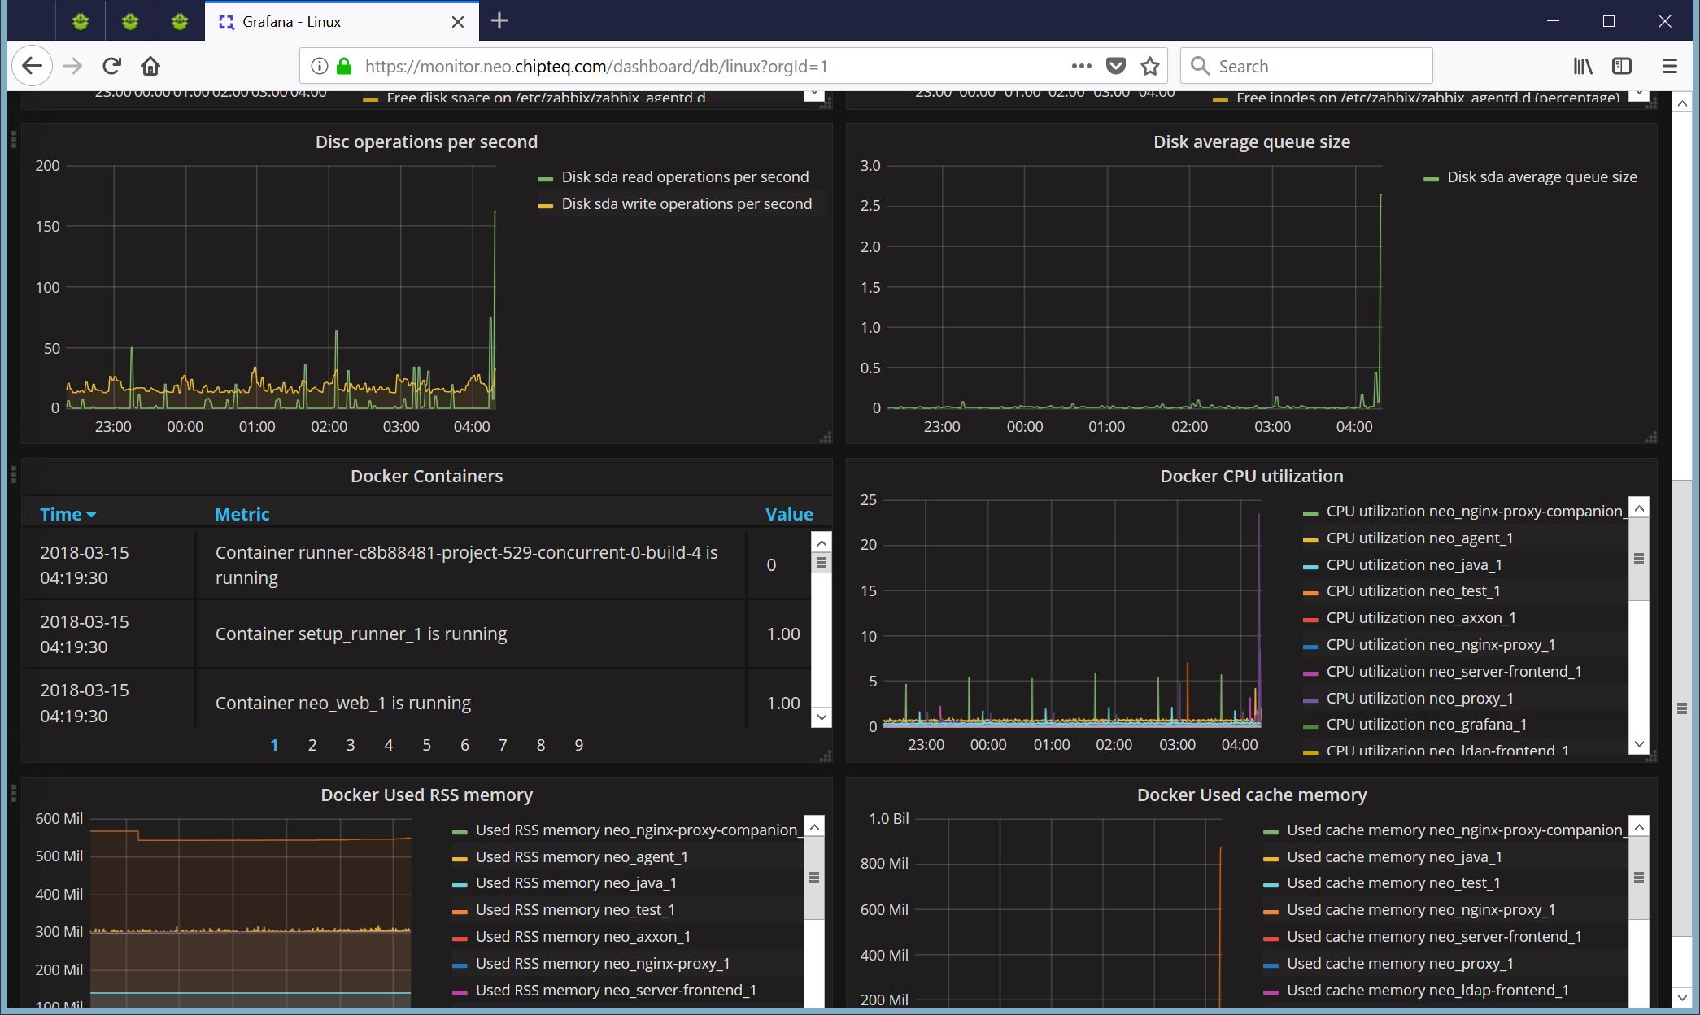Toggle CPU utilization neo_grafana_1 series
This screenshot has width=1700, height=1015.
click(x=1426, y=724)
